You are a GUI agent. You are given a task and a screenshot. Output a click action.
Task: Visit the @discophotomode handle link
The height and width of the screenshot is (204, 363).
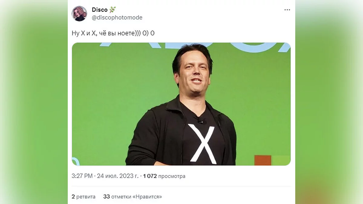click(x=117, y=18)
